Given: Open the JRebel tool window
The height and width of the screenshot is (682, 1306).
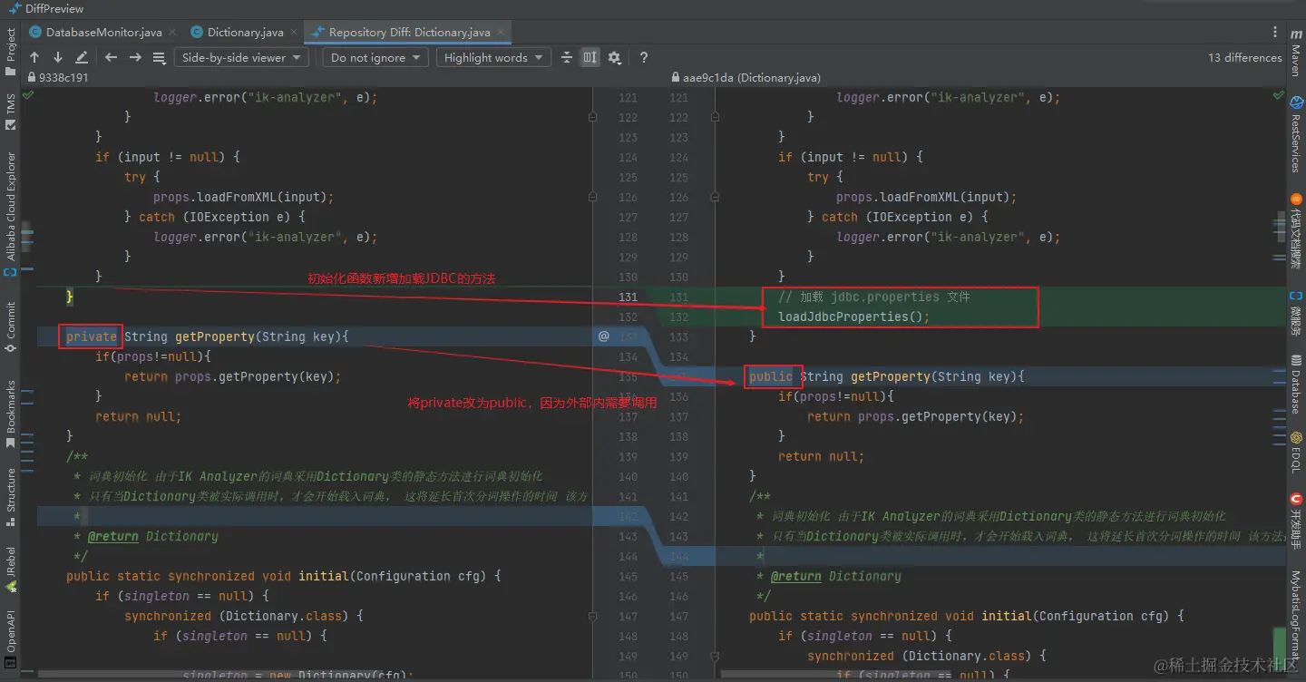Looking at the screenshot, I should point(11,569).
